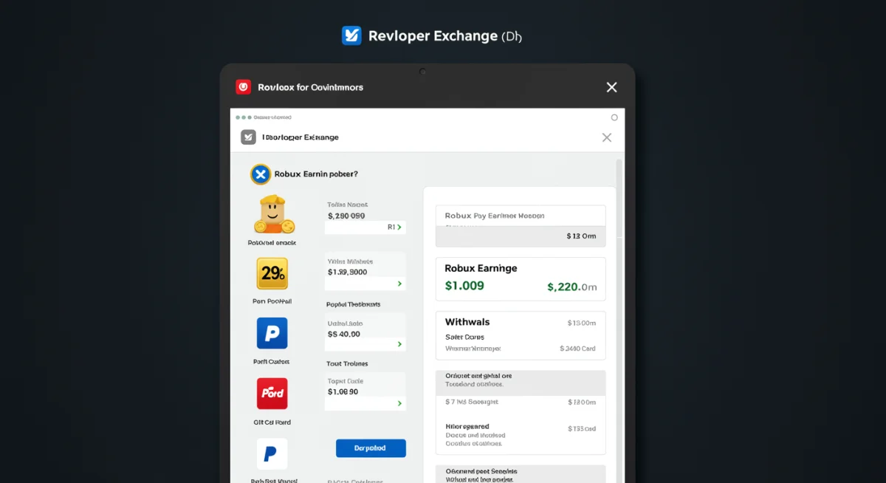Expand the $1,99,3000 row green arrow
886x483 pixels.
tap(399, 284)
